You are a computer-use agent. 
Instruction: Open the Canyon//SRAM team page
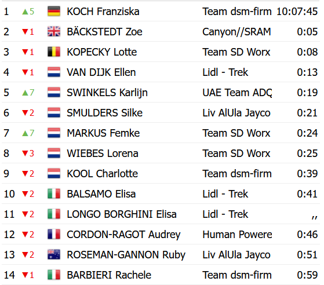click(236, 32)
